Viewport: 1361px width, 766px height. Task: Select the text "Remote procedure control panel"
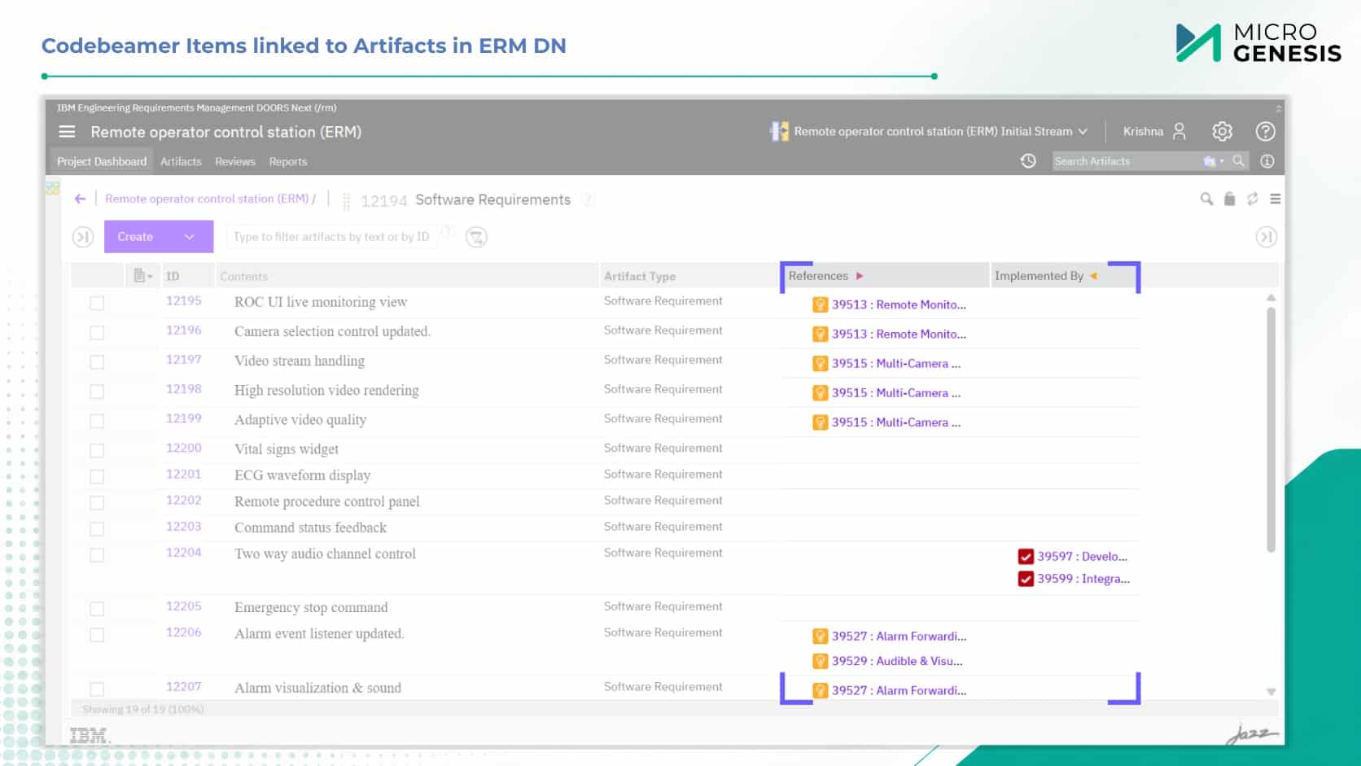(327, 501)
